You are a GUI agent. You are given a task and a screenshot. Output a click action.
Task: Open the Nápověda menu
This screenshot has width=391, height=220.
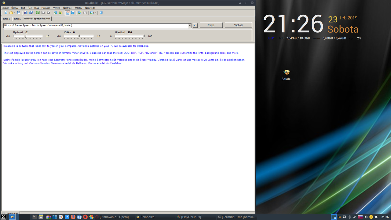click(x=90, y=8)
